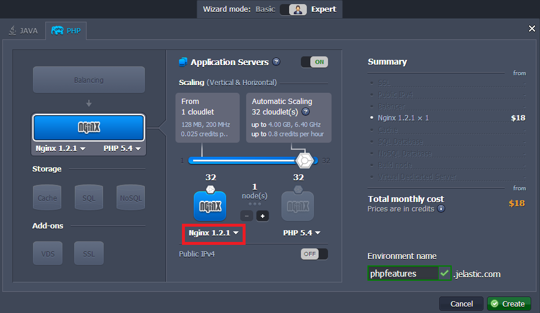Click the info icon next to Automatic Scaling
The image size is (540, 313).
point(306,112)
